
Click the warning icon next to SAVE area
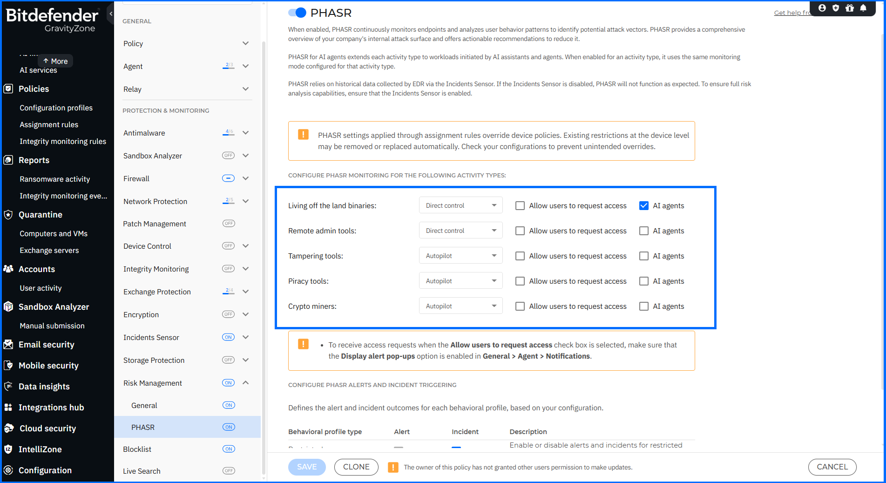tap(393, 467)
